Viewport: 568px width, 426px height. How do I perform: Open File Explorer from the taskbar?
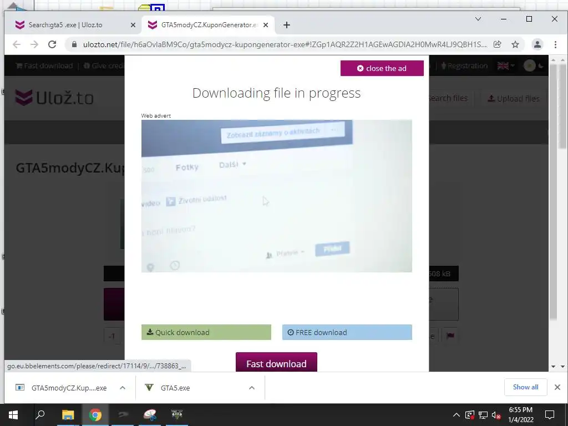click(68, 414)
